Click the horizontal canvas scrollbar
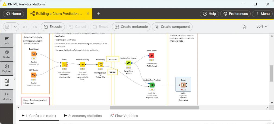Screen dimensions: 274x124 pyautogui.click(x=154, y=108)
